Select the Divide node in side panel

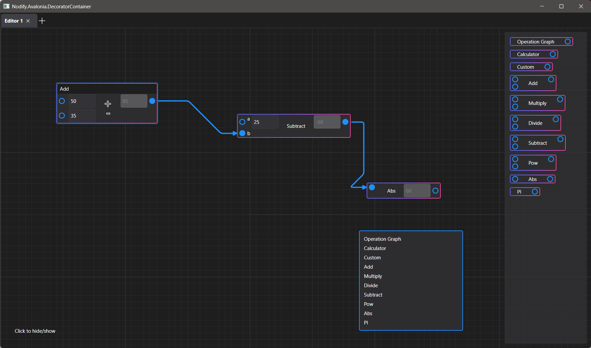(535, 123)
